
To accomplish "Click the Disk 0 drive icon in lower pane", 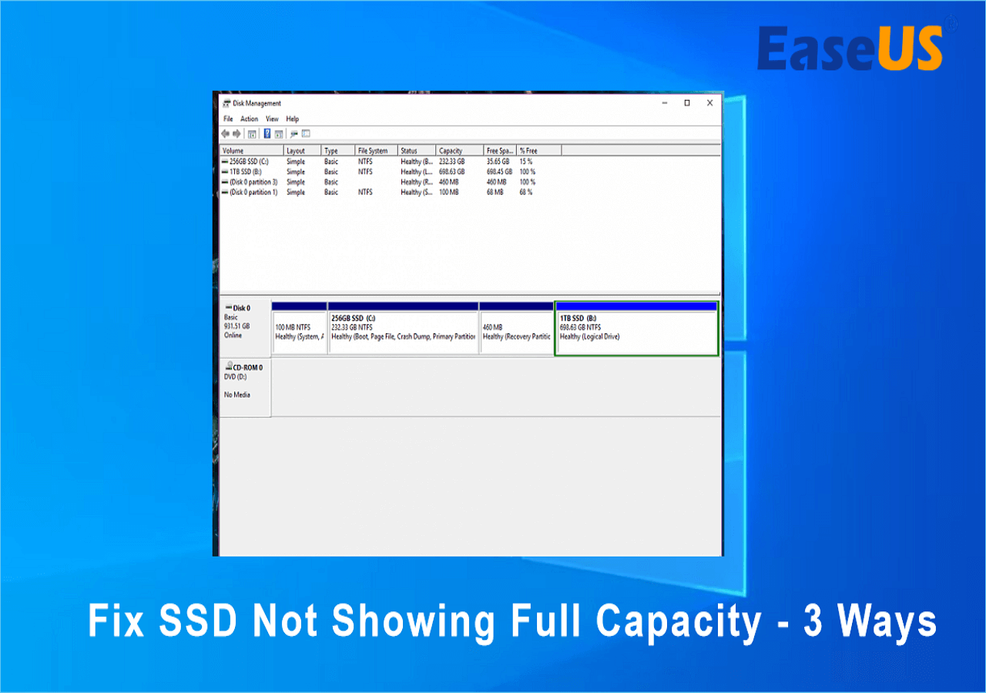I will pyautogui.click(x=229, y=308).
